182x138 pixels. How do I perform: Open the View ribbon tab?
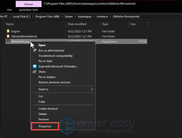9,10
